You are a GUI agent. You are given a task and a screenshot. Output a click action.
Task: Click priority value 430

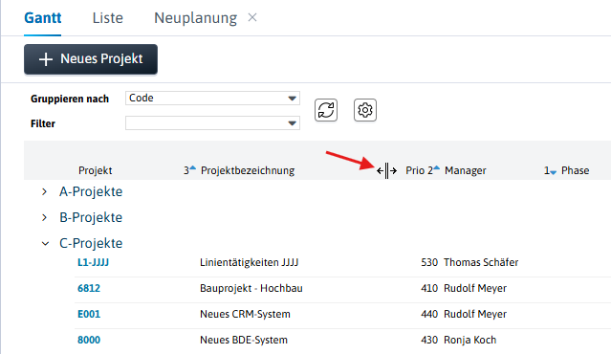pos(429,340)
